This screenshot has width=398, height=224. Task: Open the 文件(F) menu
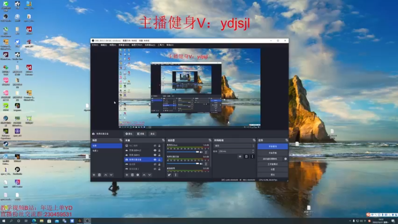point(95,45)
